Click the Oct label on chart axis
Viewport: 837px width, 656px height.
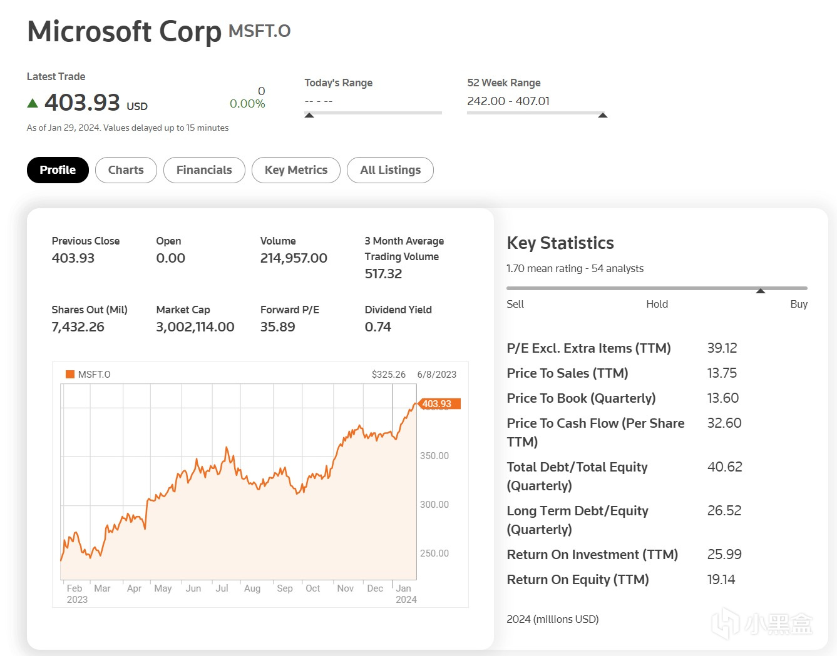click(312, 588)
